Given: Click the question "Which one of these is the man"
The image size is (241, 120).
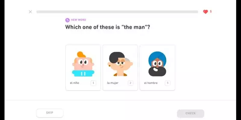Looking at the screenshot, I should [108, 27].
